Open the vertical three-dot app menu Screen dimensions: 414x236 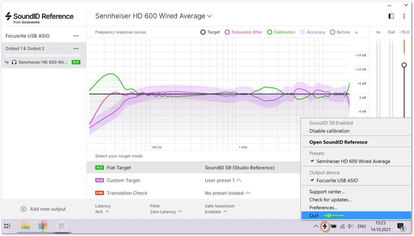tap(404, 16)
